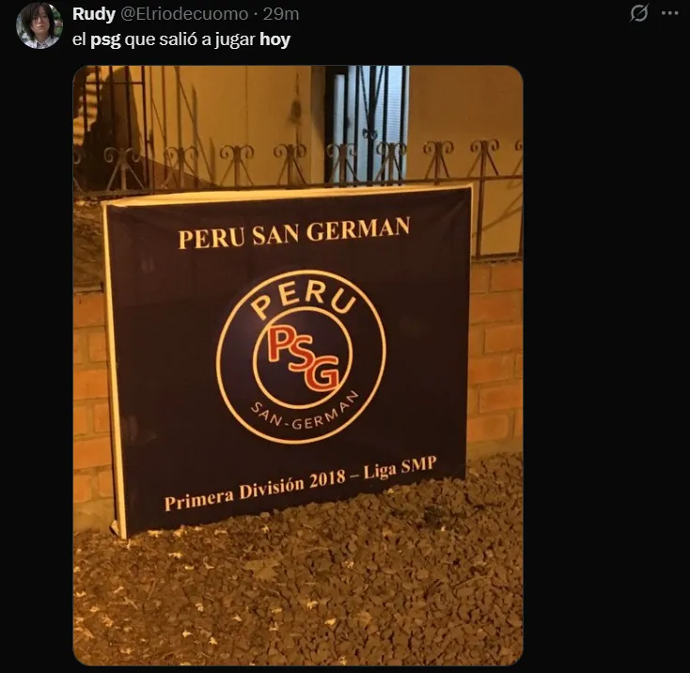Screen dimensions: 690x673
Task: Open the @Elriodecuomo handle link
Action: click(184, 14)
